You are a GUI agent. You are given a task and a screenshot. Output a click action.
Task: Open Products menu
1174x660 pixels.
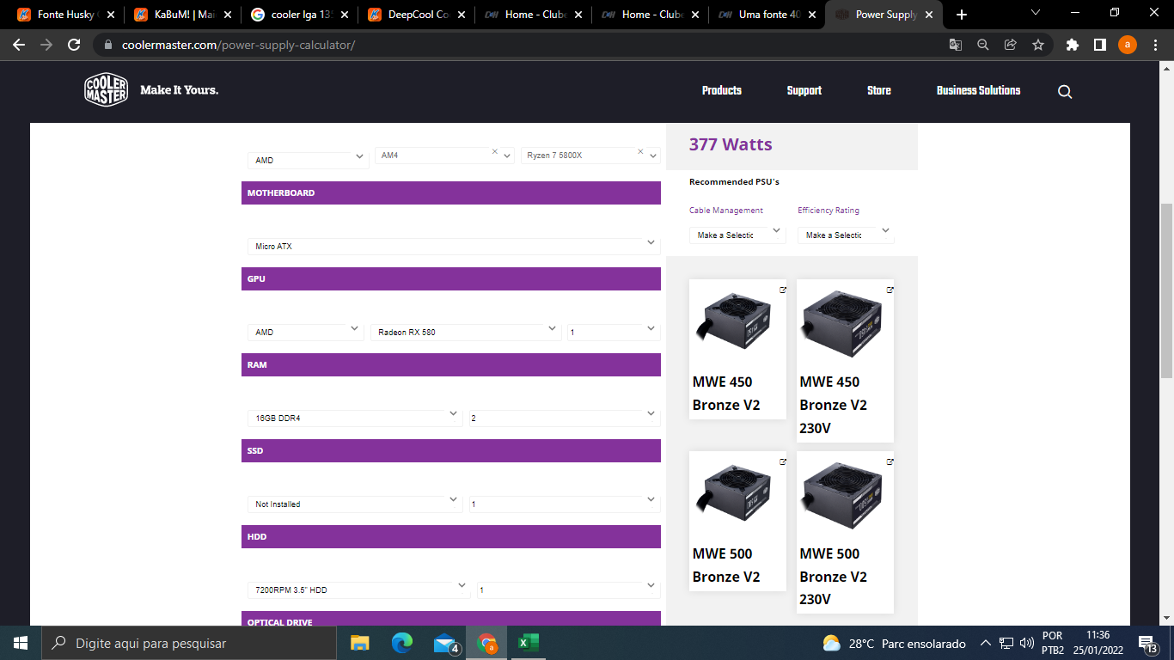point(722,90)
